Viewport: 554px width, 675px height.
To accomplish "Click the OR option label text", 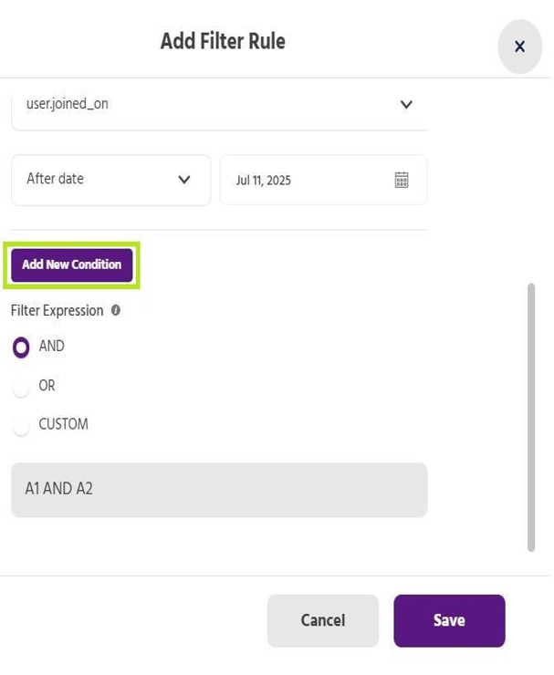I will click(x=47, y=386).
